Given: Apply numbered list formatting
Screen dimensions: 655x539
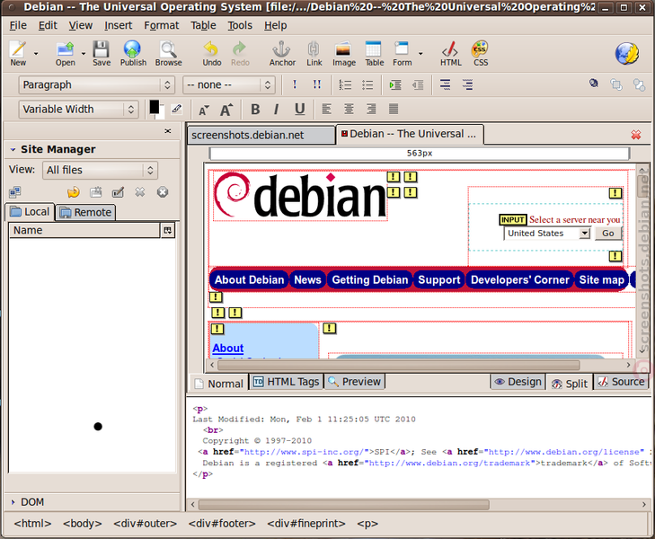Looking at the screenshot, I should point(345,84).
